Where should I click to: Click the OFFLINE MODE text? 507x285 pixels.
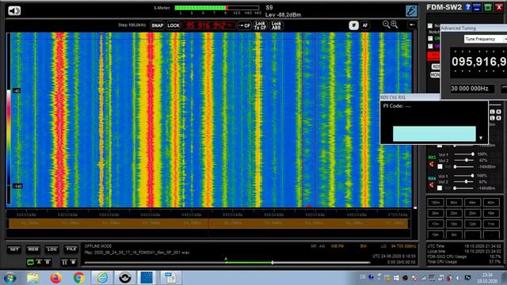click(98, 246)
